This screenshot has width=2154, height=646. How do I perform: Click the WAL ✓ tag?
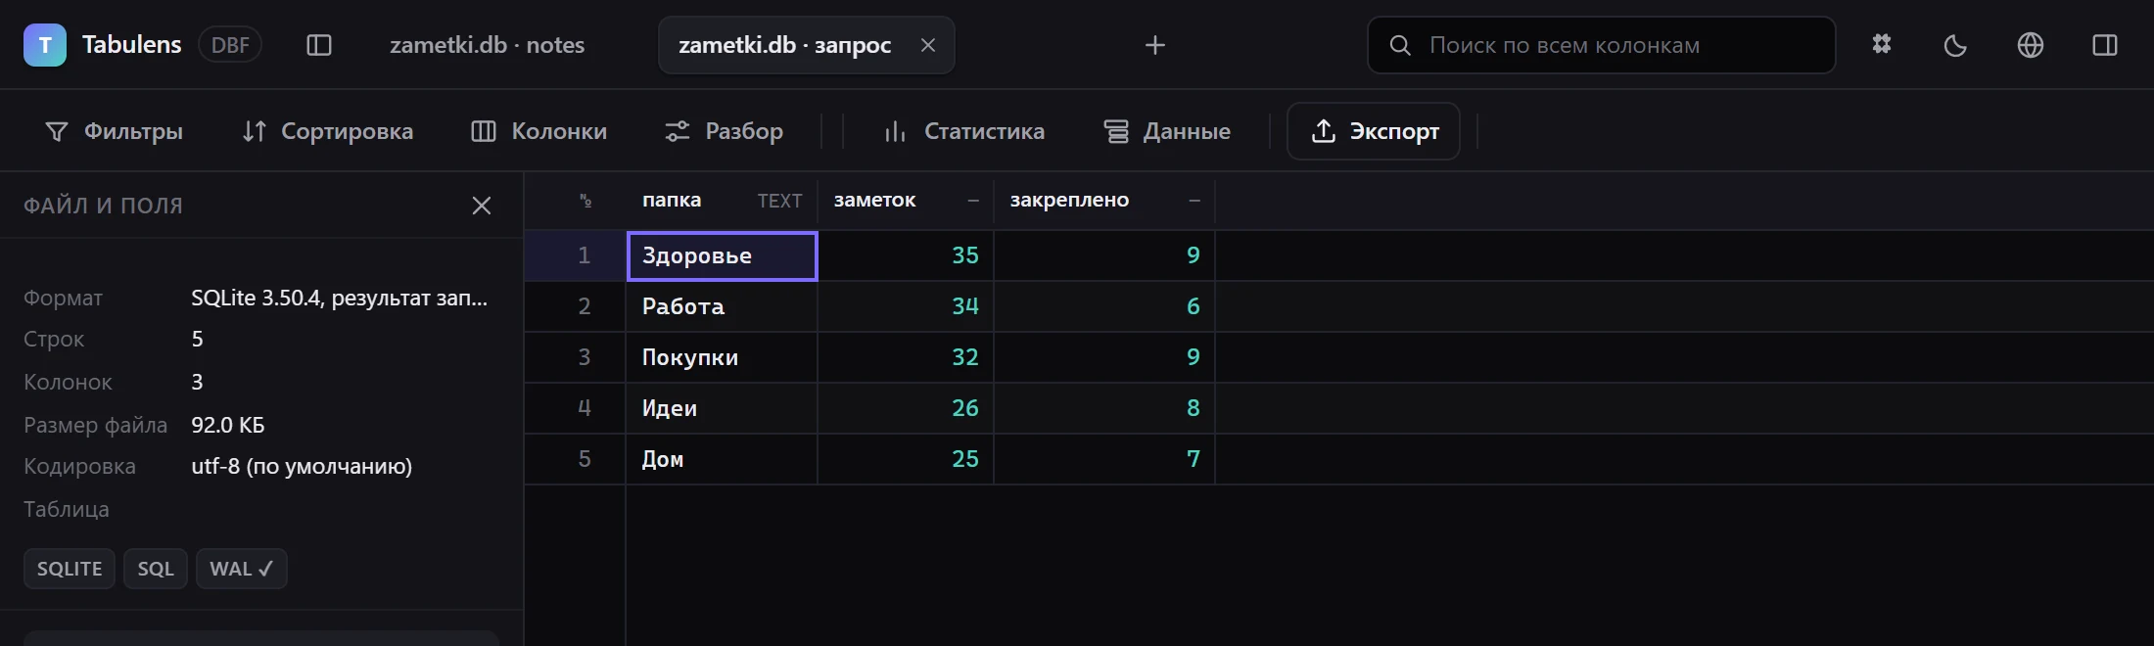[x=242, y=569]
